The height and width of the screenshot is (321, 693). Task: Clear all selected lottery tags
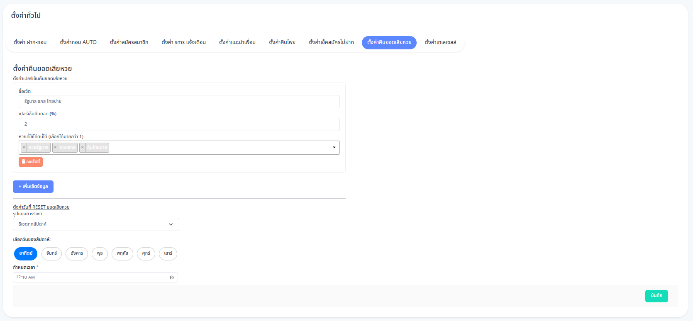pos(334,148)
